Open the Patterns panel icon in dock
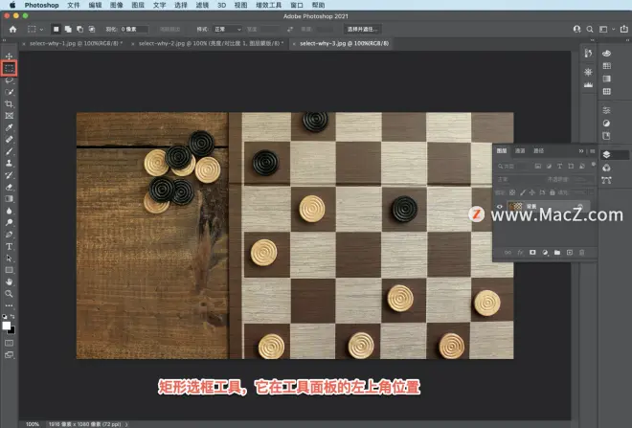Viewport: 632px width, 428px height. click(606, 92)
